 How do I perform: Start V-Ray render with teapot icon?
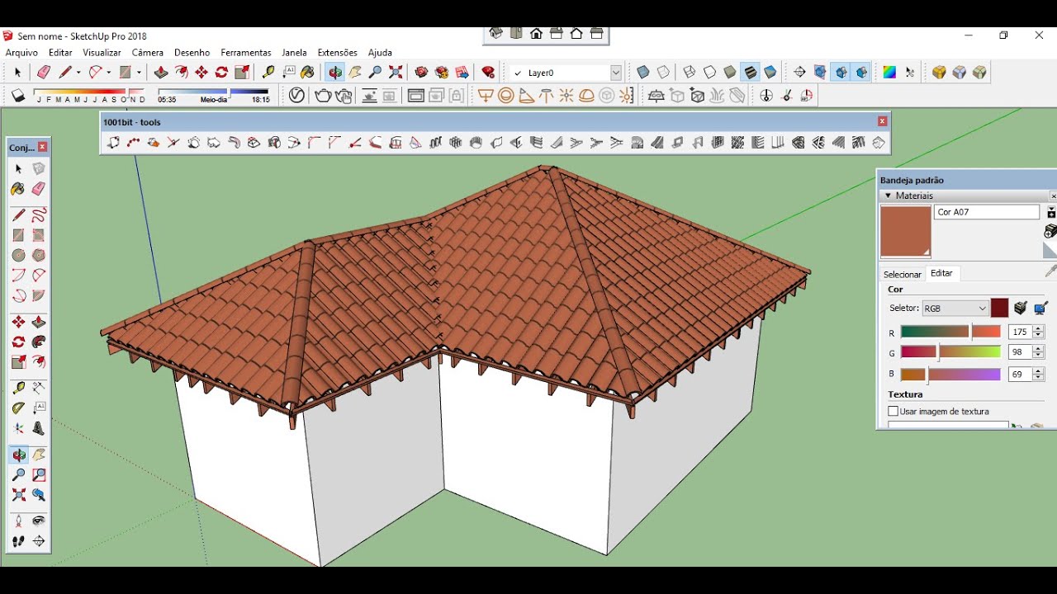pos(323,96)
